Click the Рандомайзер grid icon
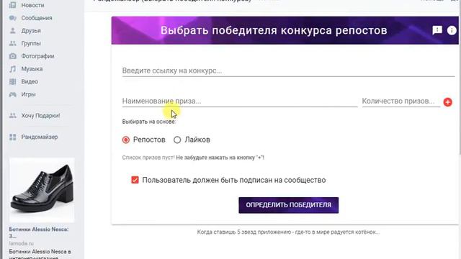The width and height of the screenshot is (461, 259). [x=13, y=137]
